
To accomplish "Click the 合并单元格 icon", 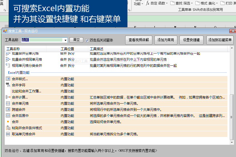I will tap(8, 104).
